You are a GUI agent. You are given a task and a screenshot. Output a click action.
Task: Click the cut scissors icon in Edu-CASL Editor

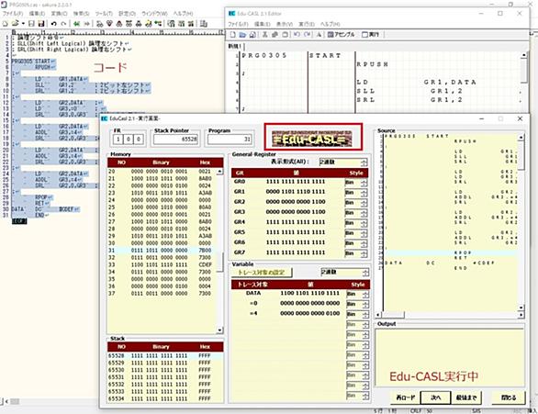coord(264,34)
